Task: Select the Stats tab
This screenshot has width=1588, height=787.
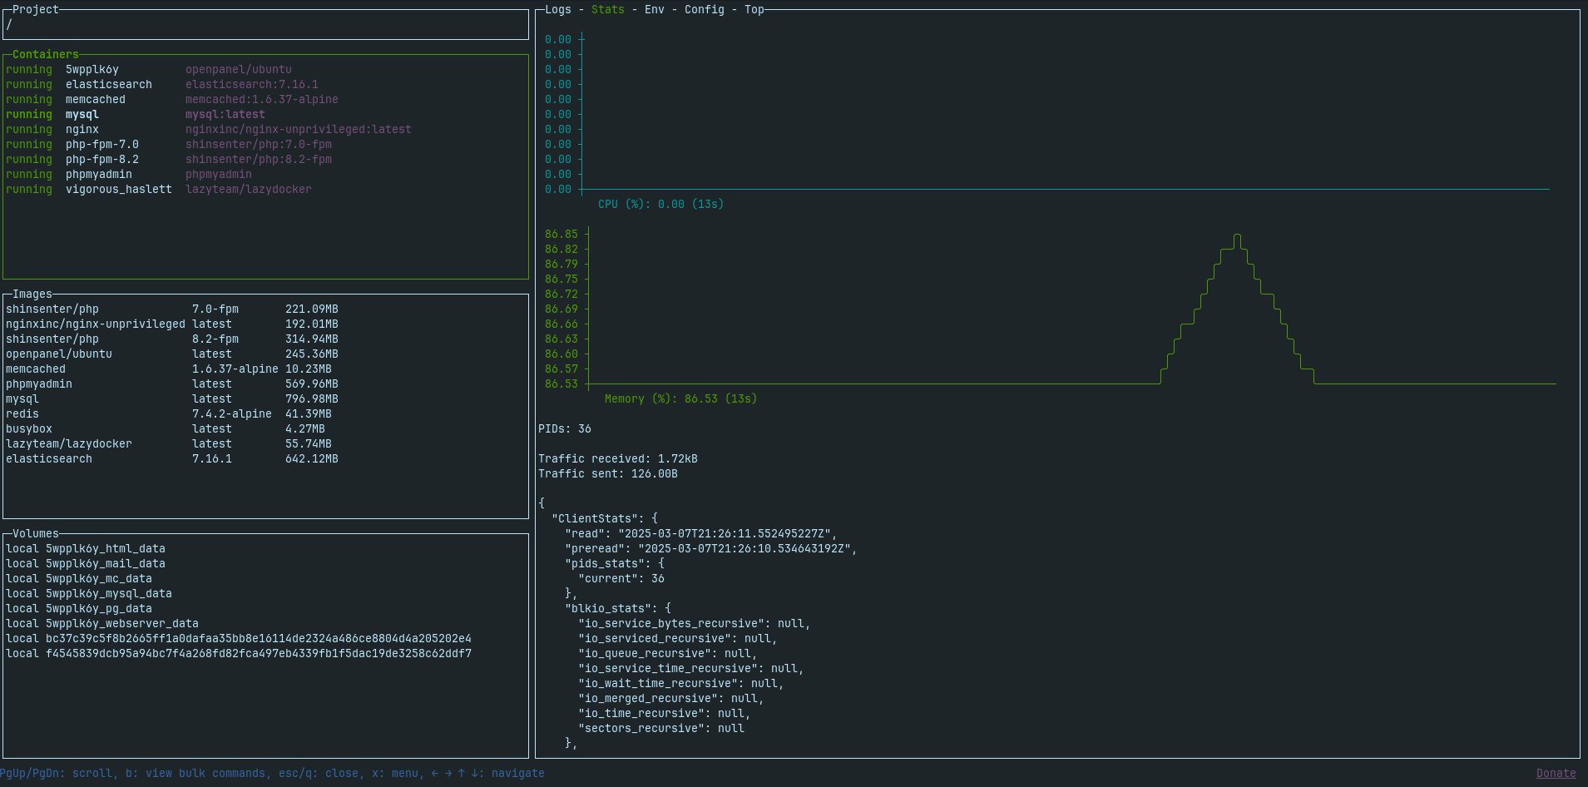Action: [x=608, y=9]
